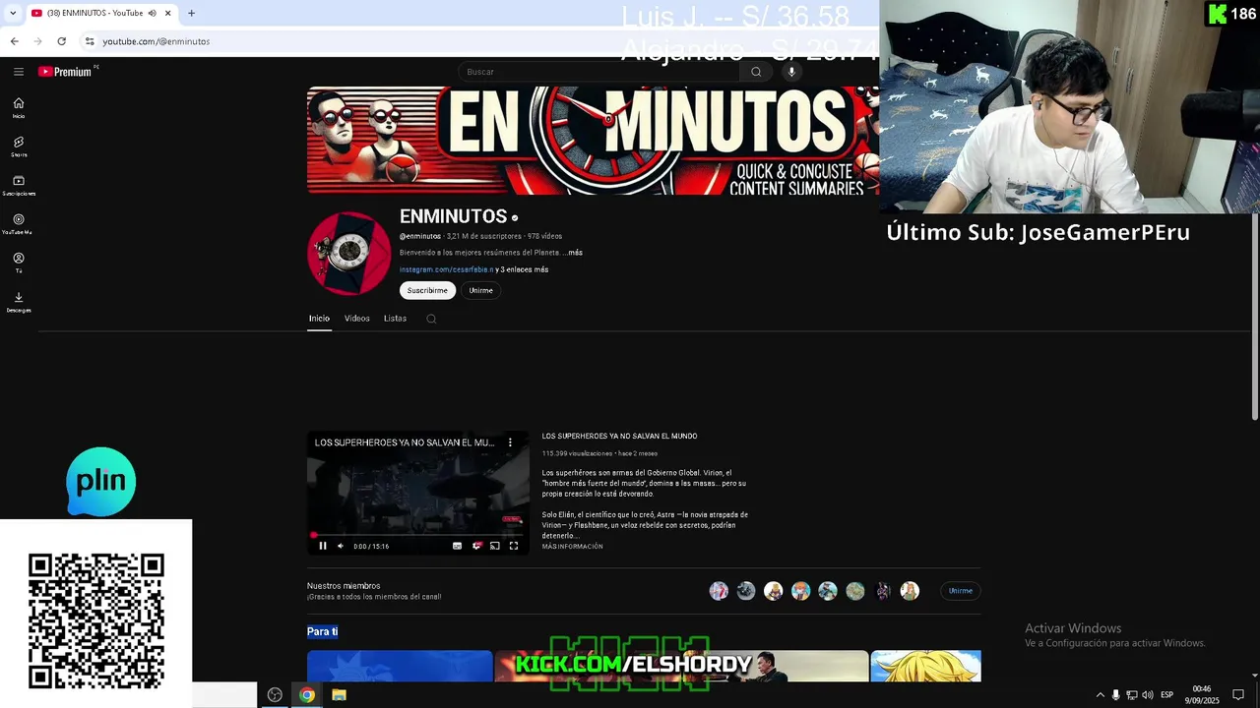Go to Inicio in the sidebar

pyautogui.click(x=19, y=108)
